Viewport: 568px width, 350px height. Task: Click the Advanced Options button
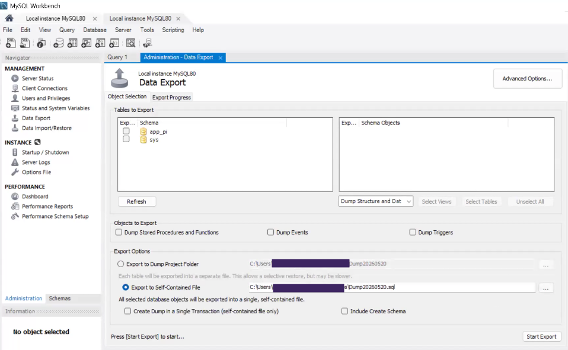pos(528,79)
